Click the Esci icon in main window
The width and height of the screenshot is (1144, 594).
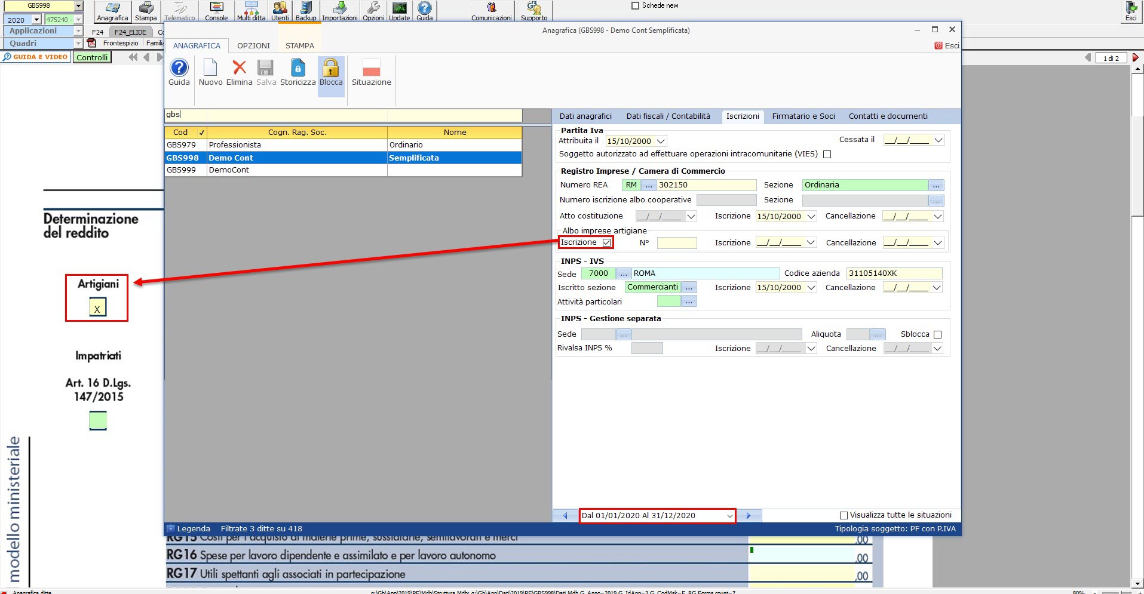point(1131,11)
